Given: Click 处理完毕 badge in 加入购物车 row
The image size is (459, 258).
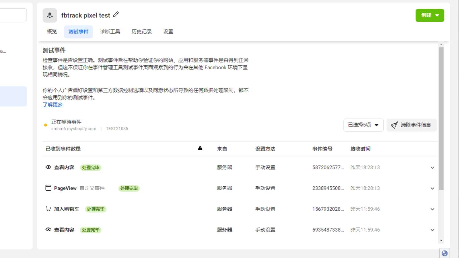Looking at the screenshot, I should coord(96,209).
